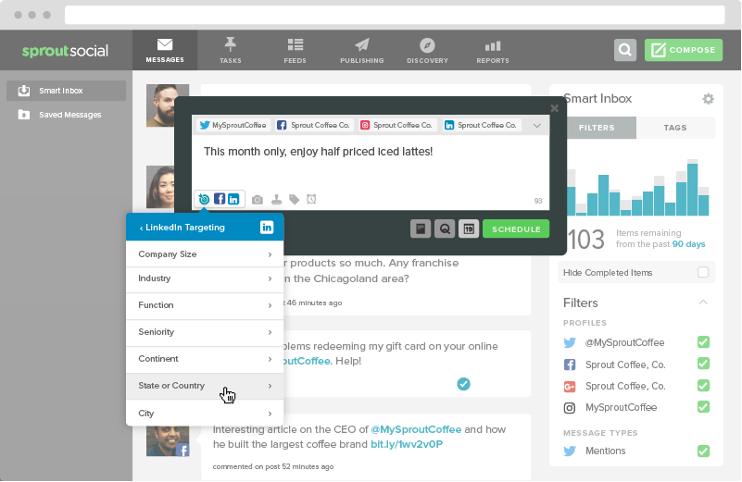Click the green Compose button
The width and height of the screenshot is (742, 482).
(x=684, y=50)
